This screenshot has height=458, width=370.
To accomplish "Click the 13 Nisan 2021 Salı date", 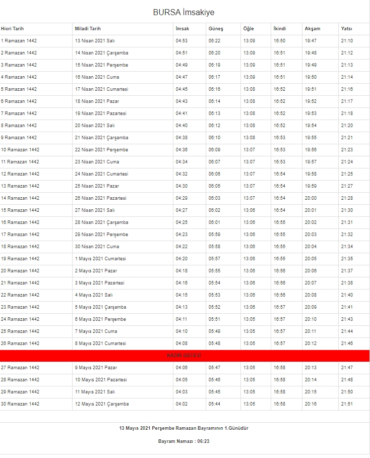I will pos(95,41).
